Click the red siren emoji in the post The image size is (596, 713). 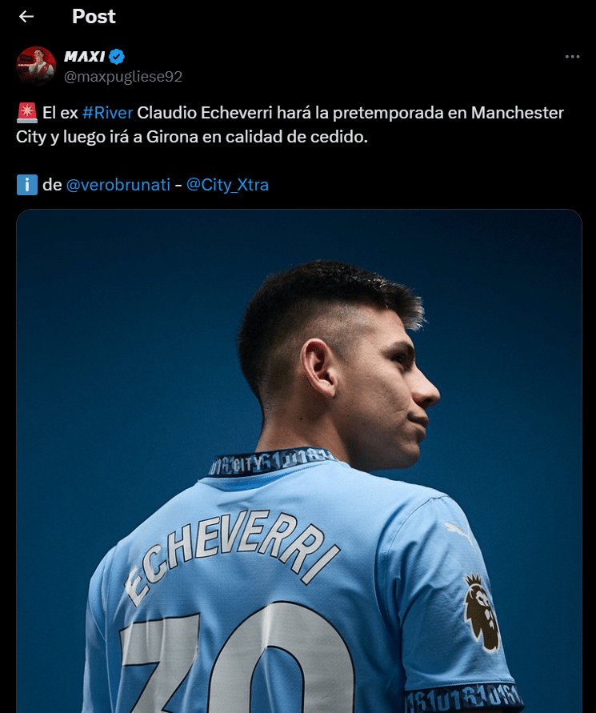click(27, 113)
